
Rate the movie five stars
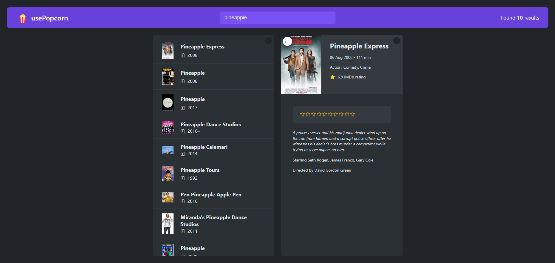(x=325, y=114)
